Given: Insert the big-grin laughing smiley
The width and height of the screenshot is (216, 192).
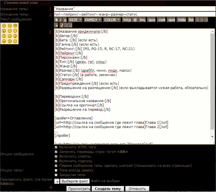Looking at the screenshot, I should coord(10,25).
